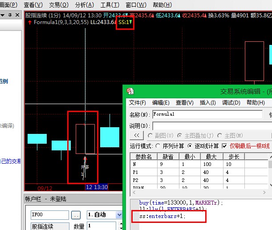Open the 帮助(H) menu in main window

coord(162,5)
